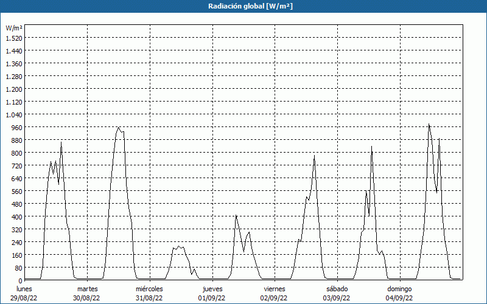Screen dimensions: 487x304
Task: Click the date 04/09/22
Action: pyautogui.click(x=399, y=298)
